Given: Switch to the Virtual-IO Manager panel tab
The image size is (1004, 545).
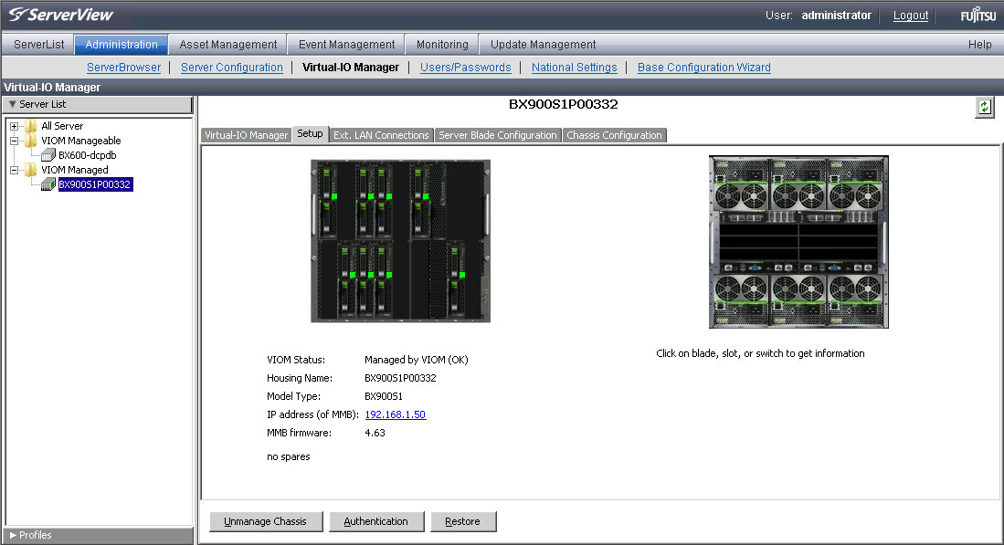Looking at the screenshot, I should [246, 135].
